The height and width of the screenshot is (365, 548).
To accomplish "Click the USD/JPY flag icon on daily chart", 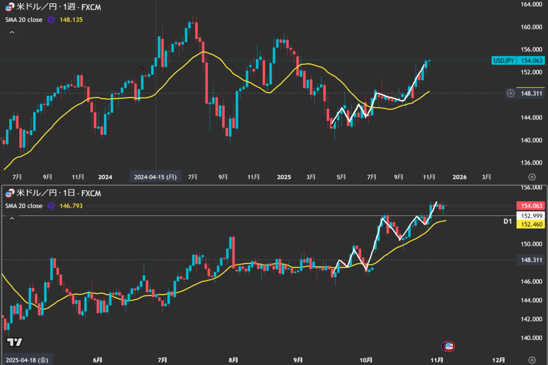I will pos(10,193).
